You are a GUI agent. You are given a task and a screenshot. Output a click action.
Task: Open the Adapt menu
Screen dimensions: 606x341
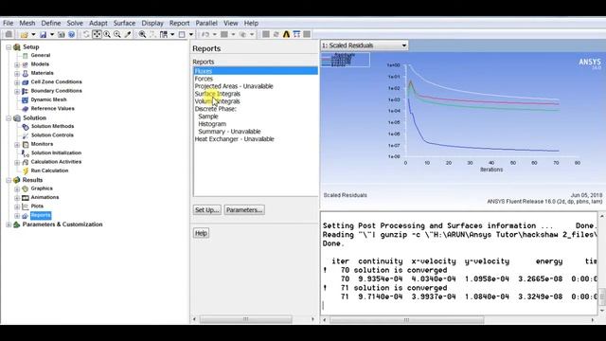tap(98, 23)
